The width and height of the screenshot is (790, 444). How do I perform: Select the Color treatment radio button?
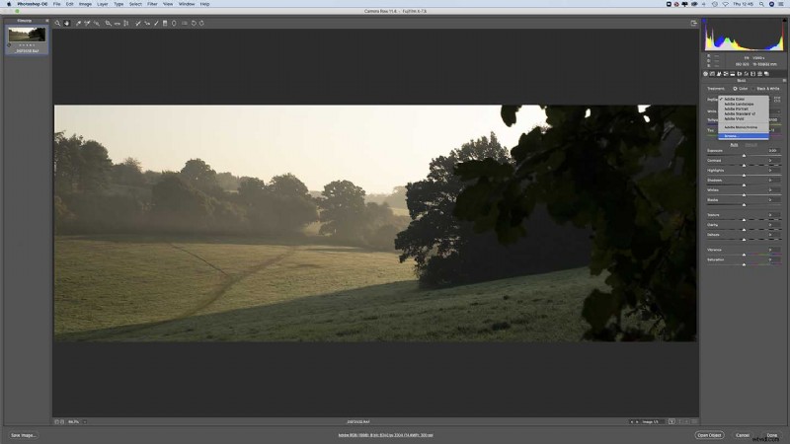pyautogui.click(x=735, y=89)
